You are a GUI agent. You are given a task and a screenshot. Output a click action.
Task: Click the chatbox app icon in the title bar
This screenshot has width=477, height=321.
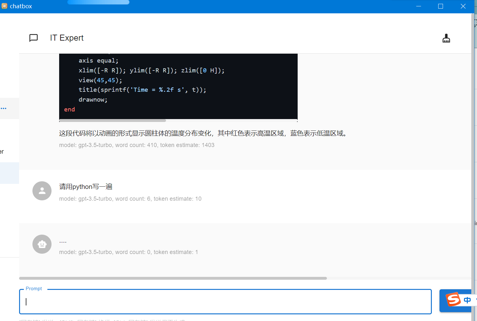tap(4, 6)
